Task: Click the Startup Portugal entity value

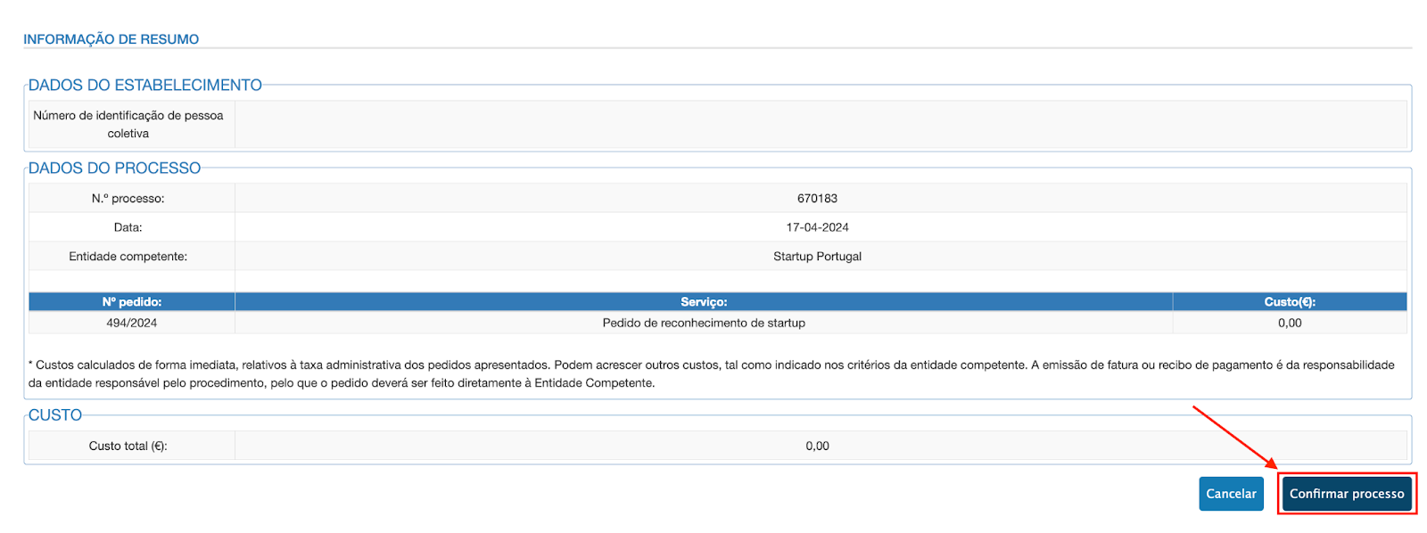Action: 817,257
